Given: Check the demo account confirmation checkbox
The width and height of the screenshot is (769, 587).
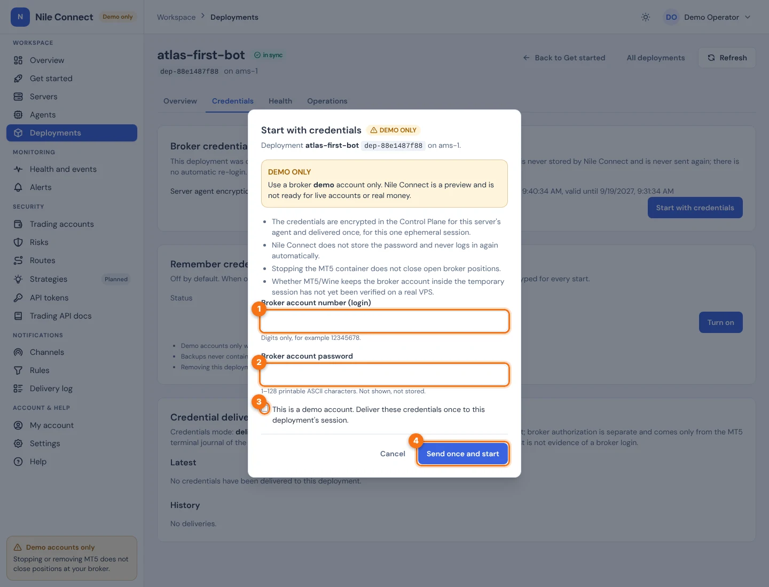Looking at the screenshot, I should [x=265, y=409].
